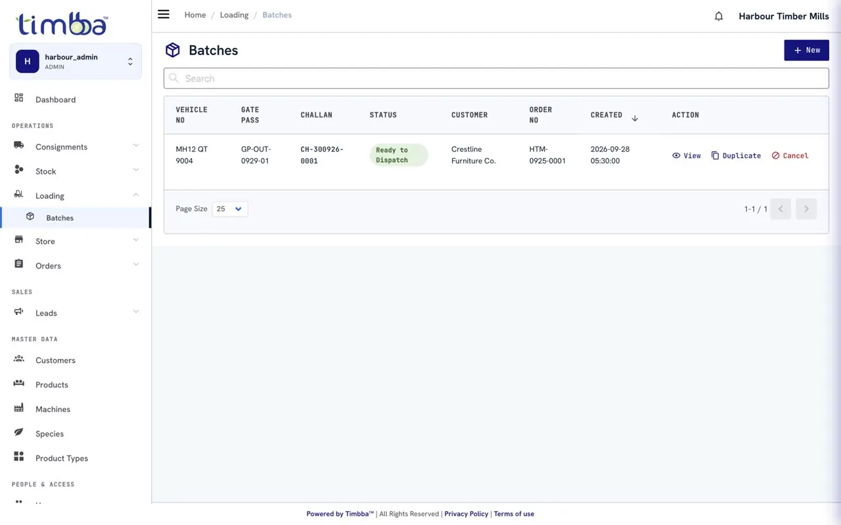Click the Species leaf icon

(x=19, y=432)
